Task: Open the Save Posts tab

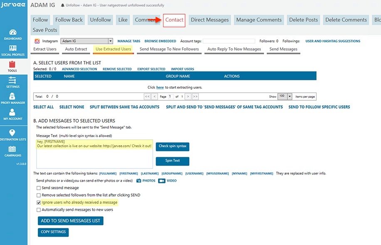Action: [45, 30]
